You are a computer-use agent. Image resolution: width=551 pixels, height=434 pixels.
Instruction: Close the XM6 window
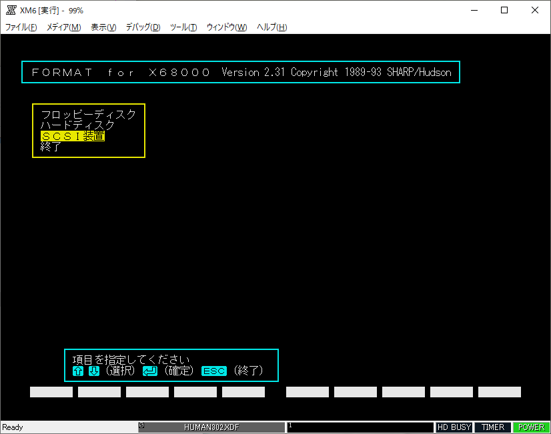(535, 10)
